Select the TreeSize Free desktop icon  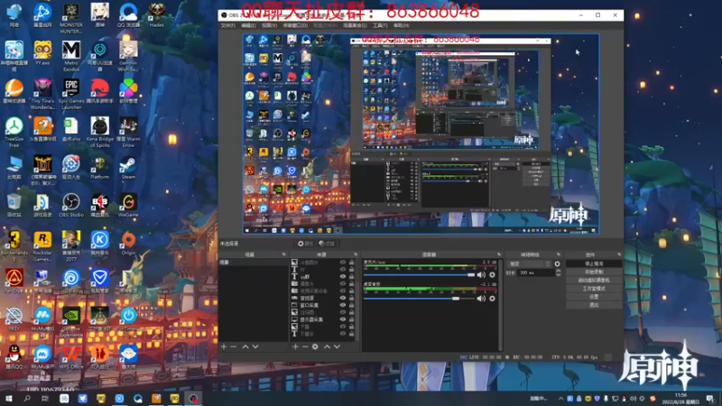14,132
